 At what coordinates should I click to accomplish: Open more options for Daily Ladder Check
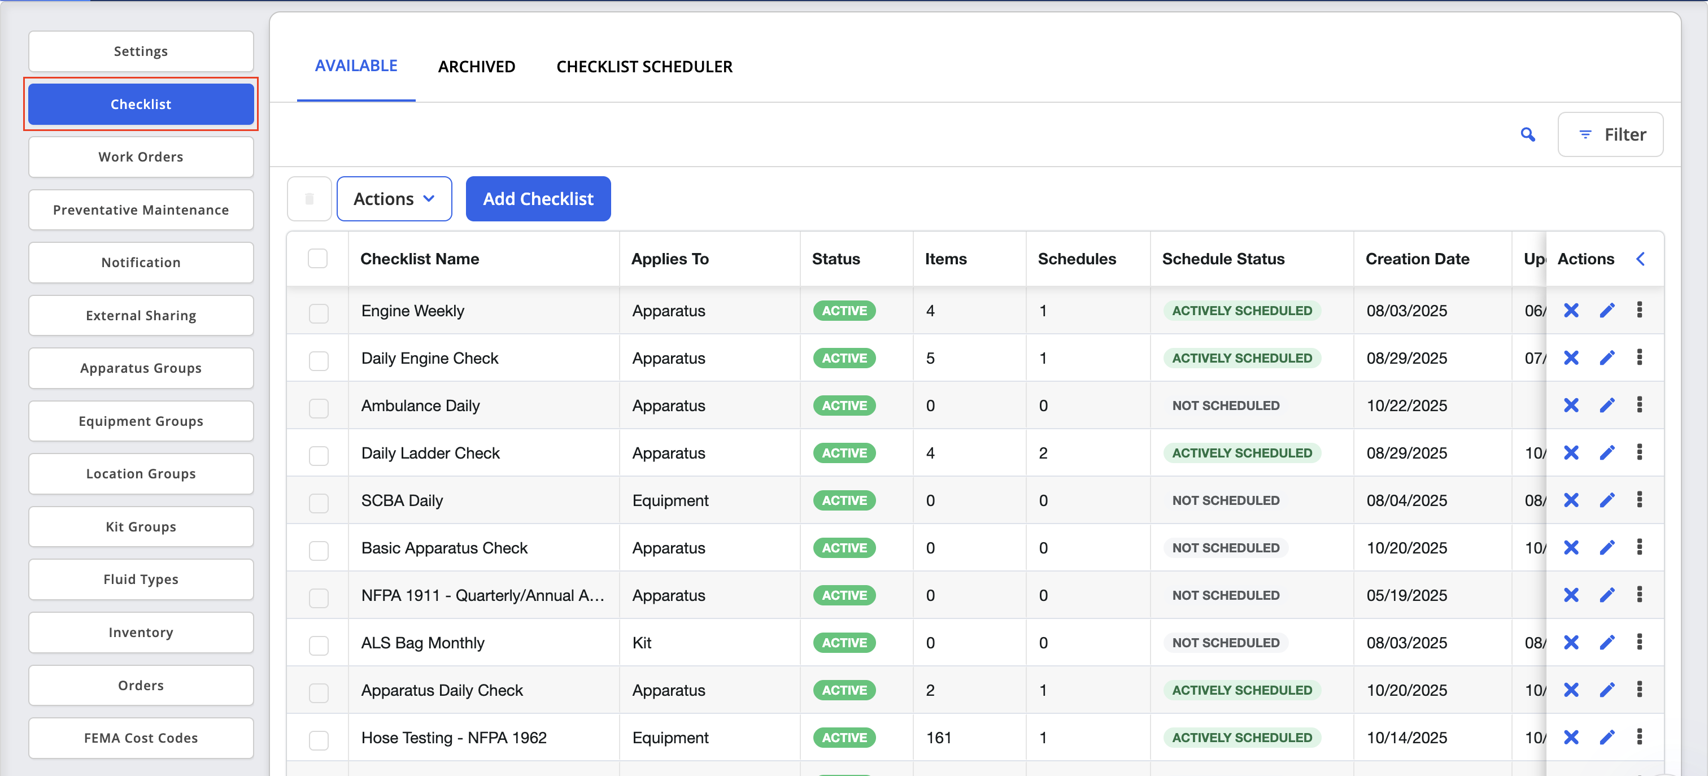click(x=1639, y=452)
